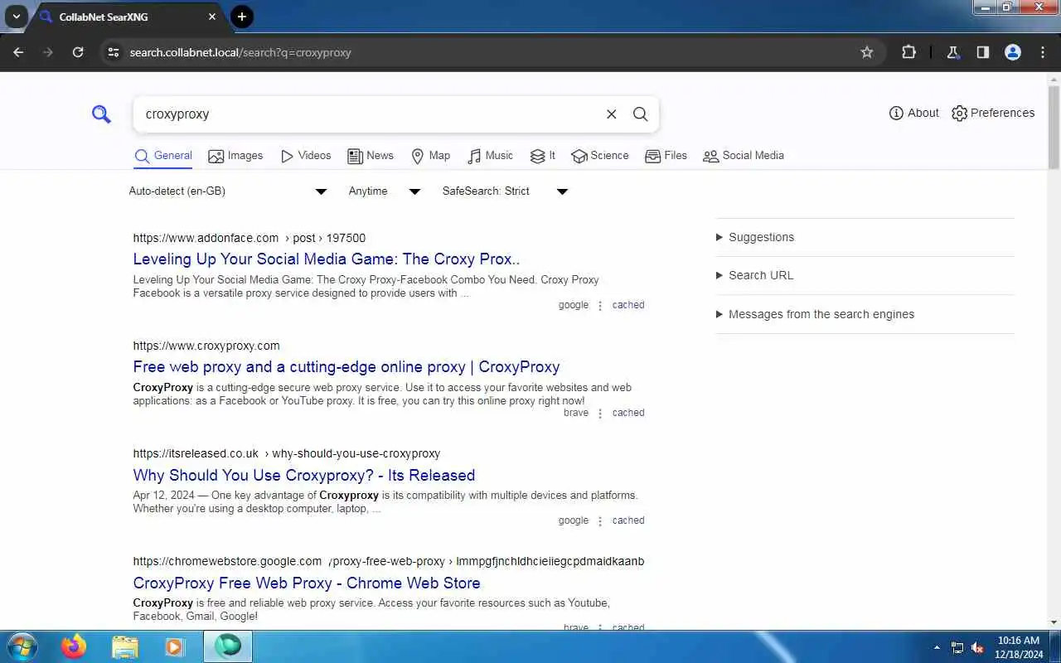Bookmark this page with the star icon

[x=867, y=52]
